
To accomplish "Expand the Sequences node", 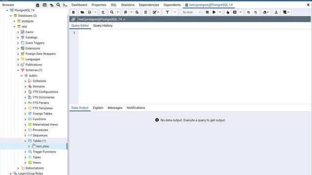I will pos(25,136).
